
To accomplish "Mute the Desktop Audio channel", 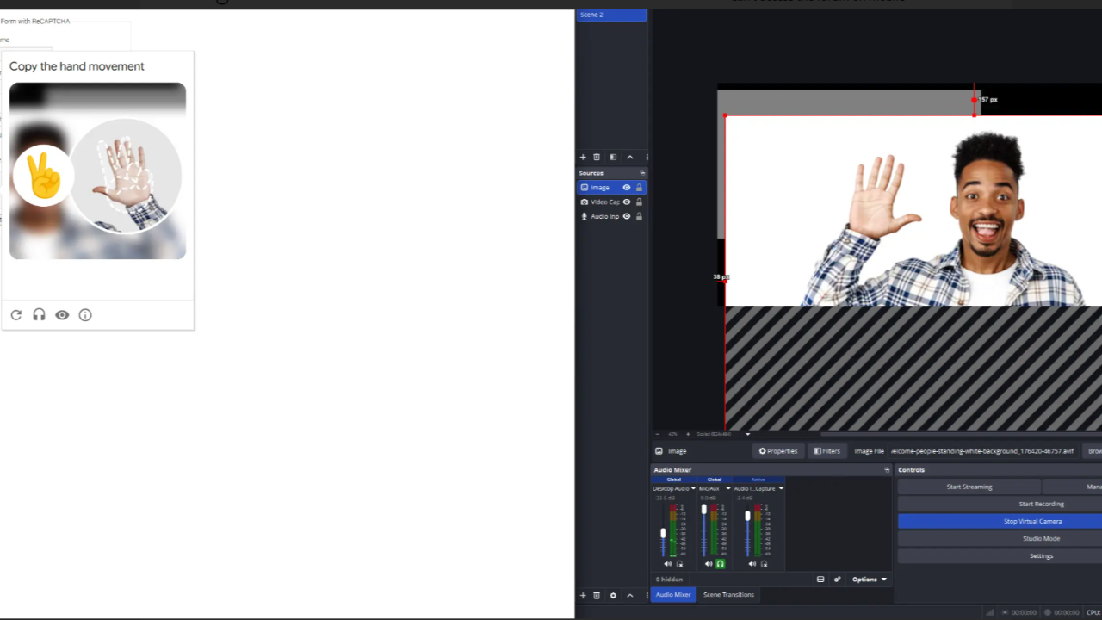I will (x=667, y=564).
